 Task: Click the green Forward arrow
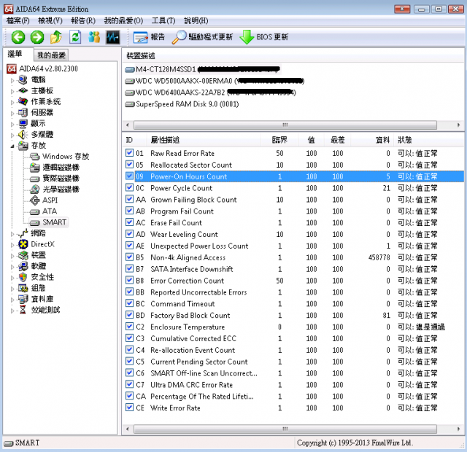click(37, 37)
